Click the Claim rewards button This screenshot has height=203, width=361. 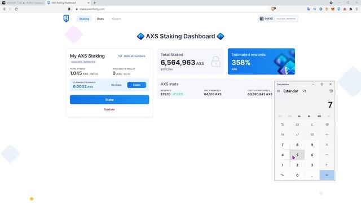pos(137,85)
